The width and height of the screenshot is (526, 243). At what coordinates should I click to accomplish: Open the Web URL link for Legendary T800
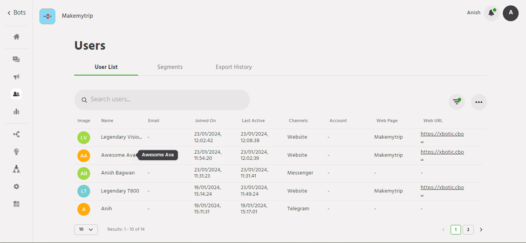(x=442, y=188)
